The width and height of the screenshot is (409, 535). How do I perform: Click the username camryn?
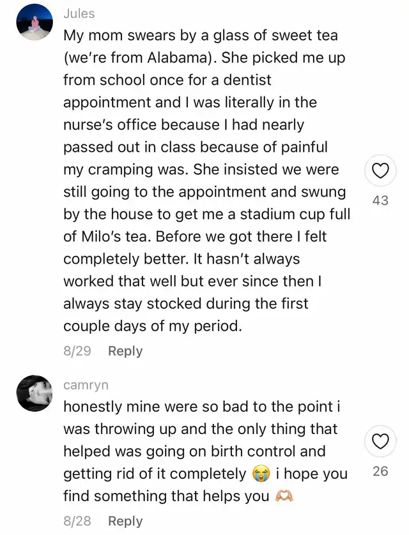coord(86,385)
